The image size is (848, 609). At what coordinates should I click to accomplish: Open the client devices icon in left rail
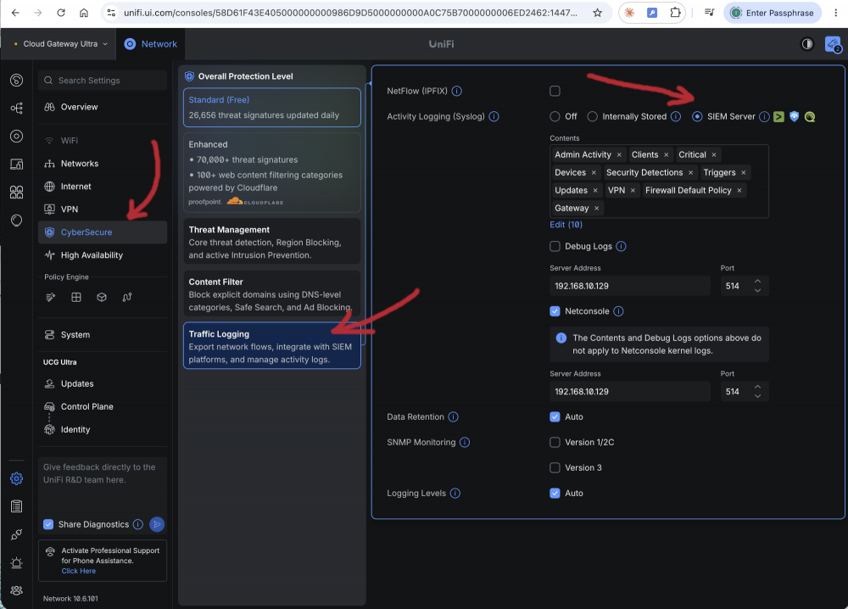pyautogui.click(x=17, y=164)
